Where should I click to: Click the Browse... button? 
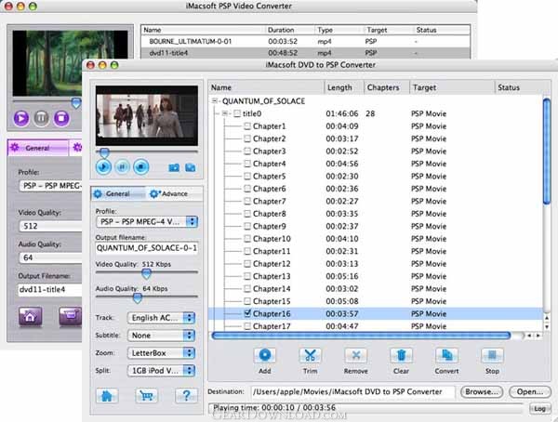click(482, 391)
